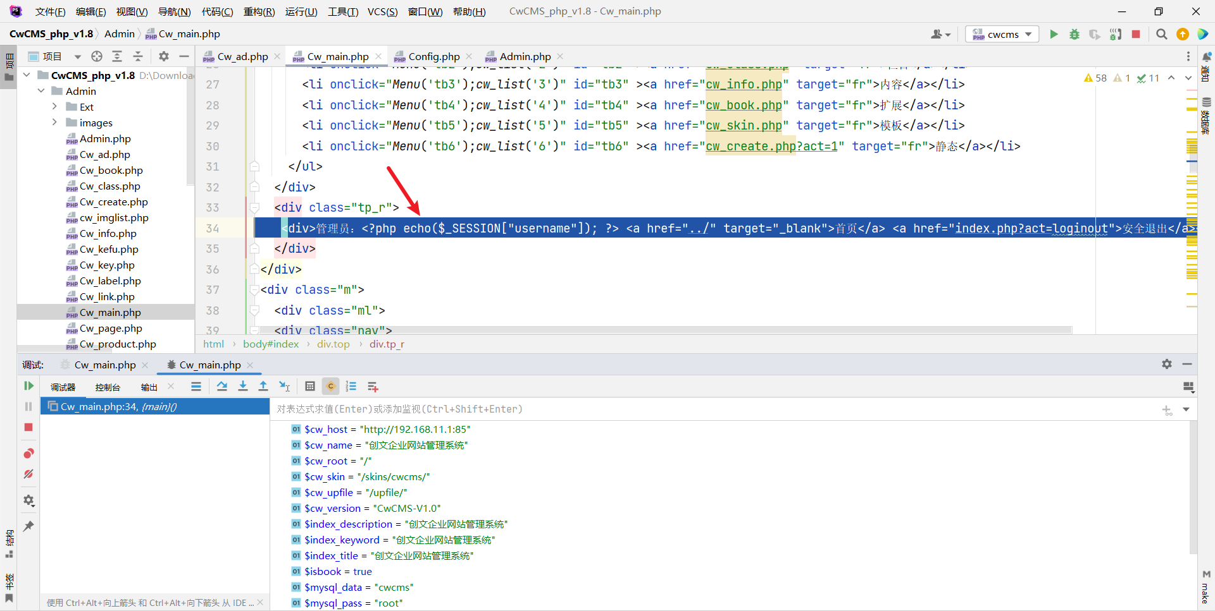Switch to the 输出 debug tab

pos(149,387)
